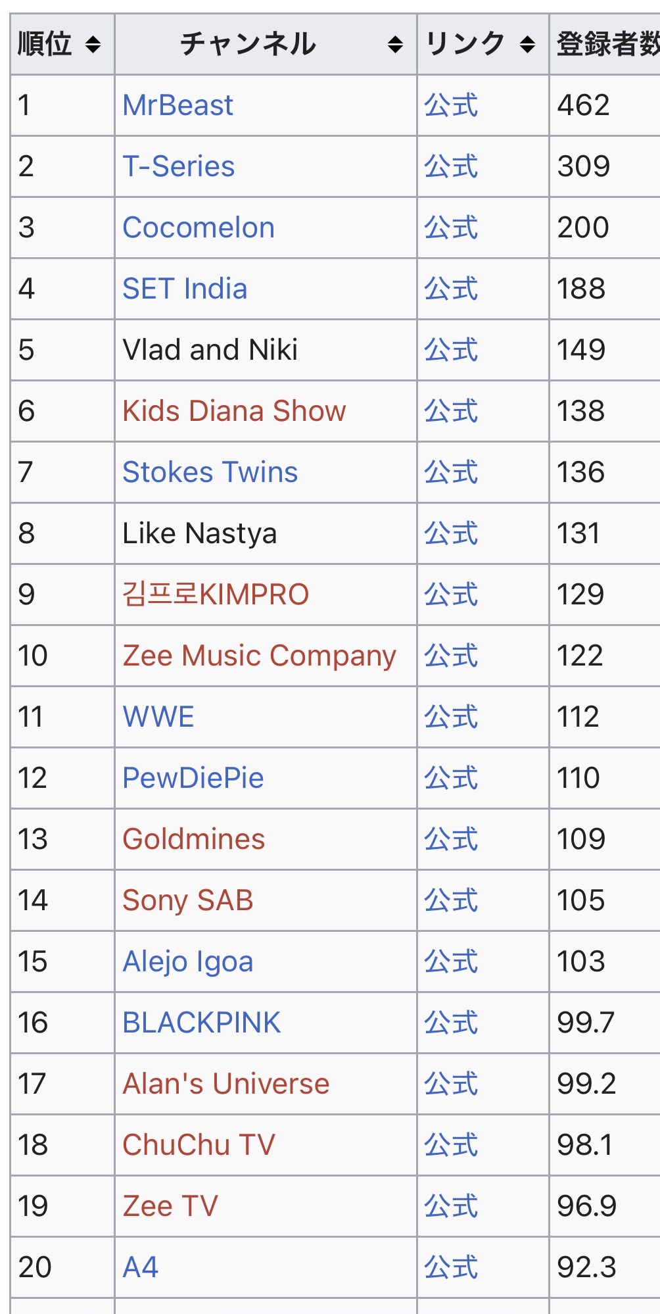This screenshot has height=1314, width=660.
Task: Open the A4 channel article
Action: point(141,1267)
